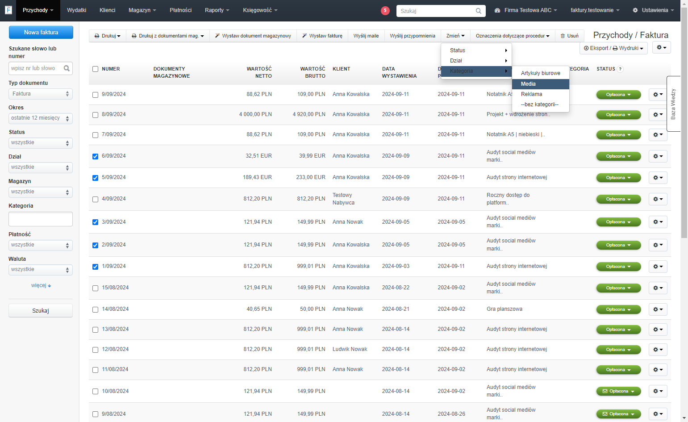Click the Usuń button in the toolbar
Image resolution: width=688 pixels, height=422 pixels.
click(569, 36)
